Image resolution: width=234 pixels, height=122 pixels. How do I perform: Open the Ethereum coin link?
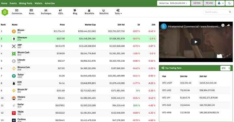click(22, 38)
